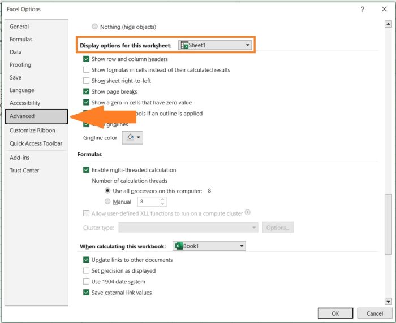Click the info icon beside XLL functions option
This screenshot has width=396, height=323.
248,212
